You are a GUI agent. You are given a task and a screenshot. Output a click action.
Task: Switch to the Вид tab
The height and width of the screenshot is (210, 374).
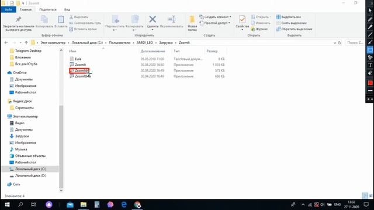tap(67, 9)
